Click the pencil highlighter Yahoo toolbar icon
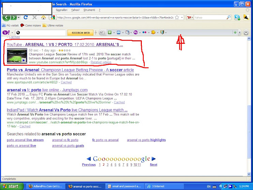This screenshot has width=253, height=190. (102, 32)
